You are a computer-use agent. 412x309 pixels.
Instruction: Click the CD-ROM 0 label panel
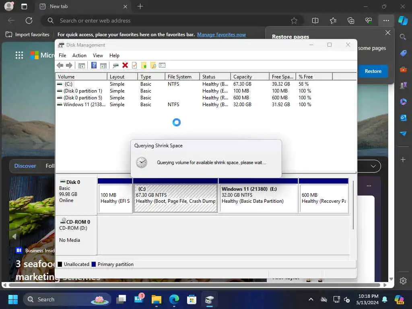tap(76, 235)
